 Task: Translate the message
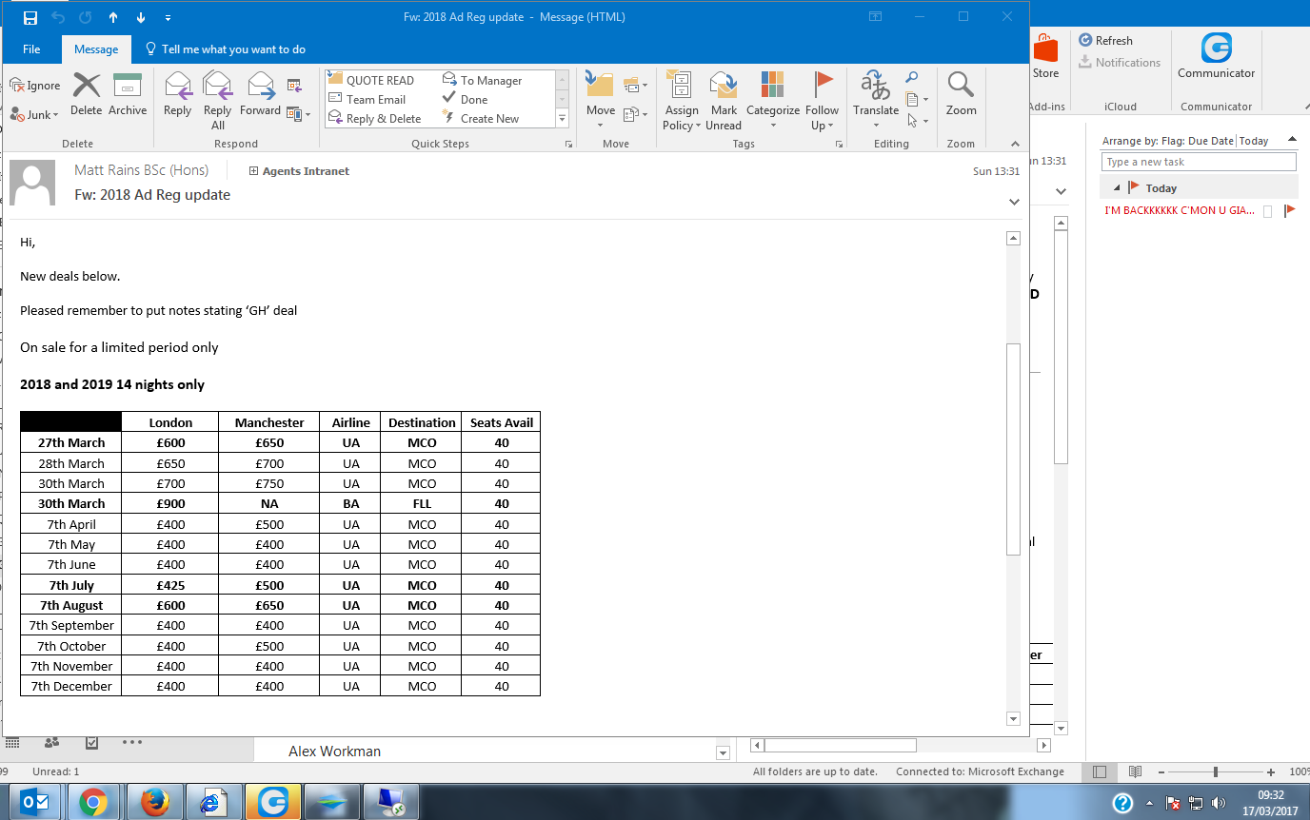point(876,101)
